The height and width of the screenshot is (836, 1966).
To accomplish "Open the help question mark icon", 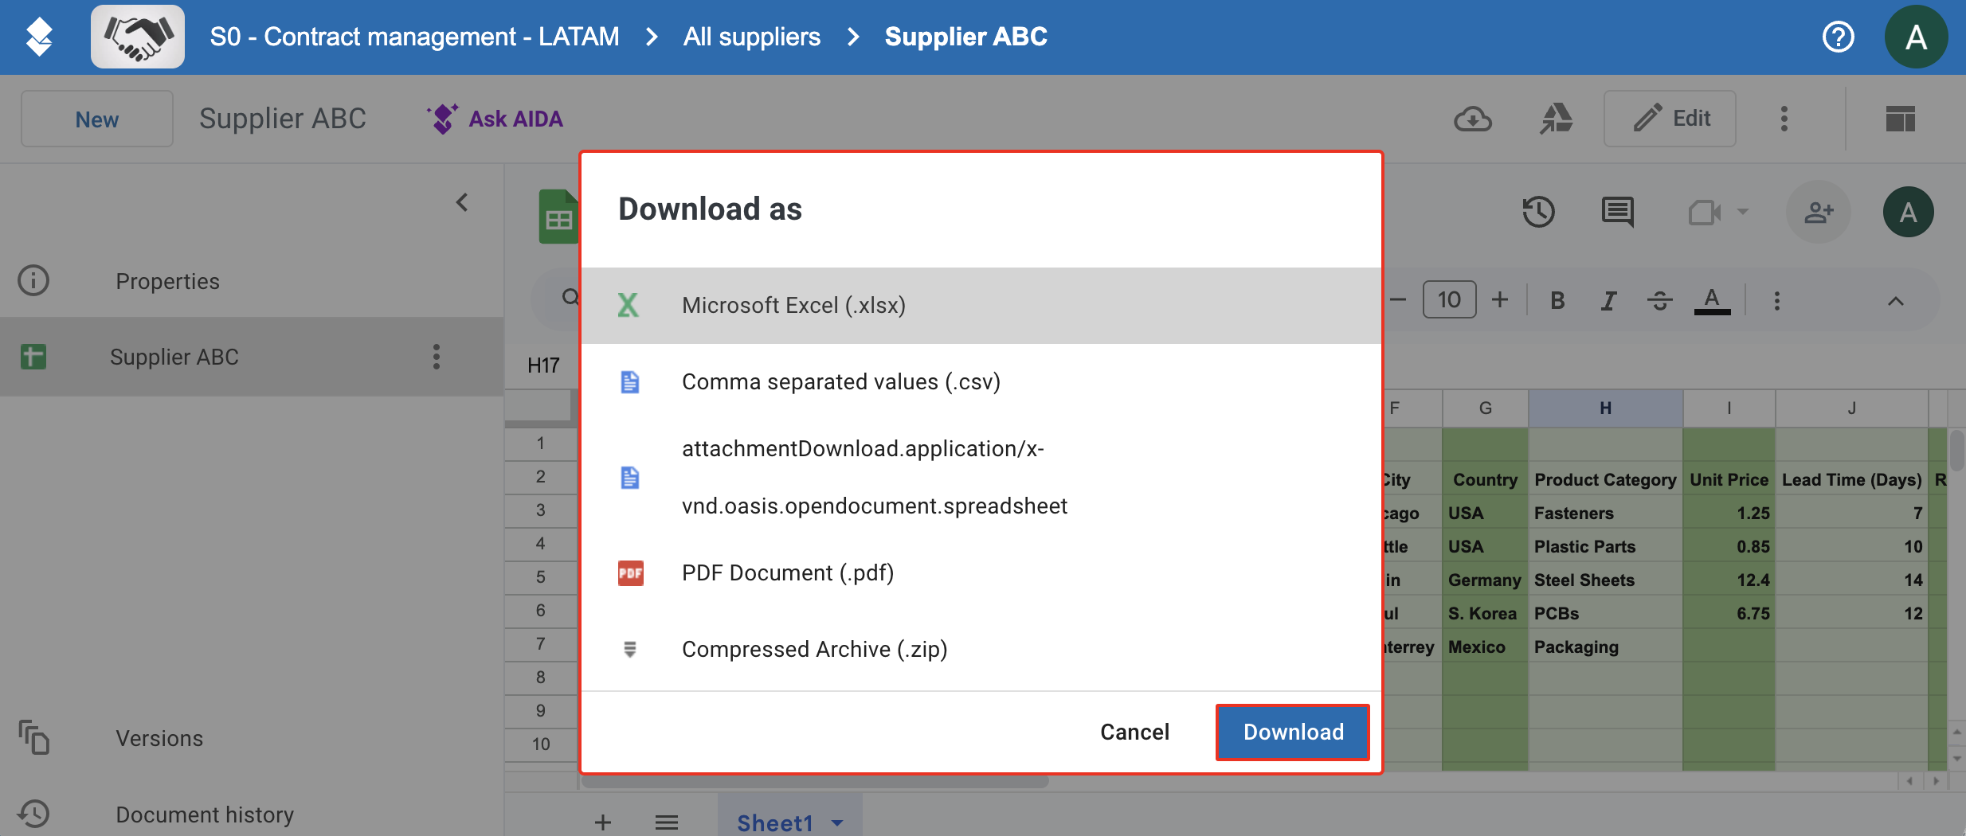I will 1839,37.
